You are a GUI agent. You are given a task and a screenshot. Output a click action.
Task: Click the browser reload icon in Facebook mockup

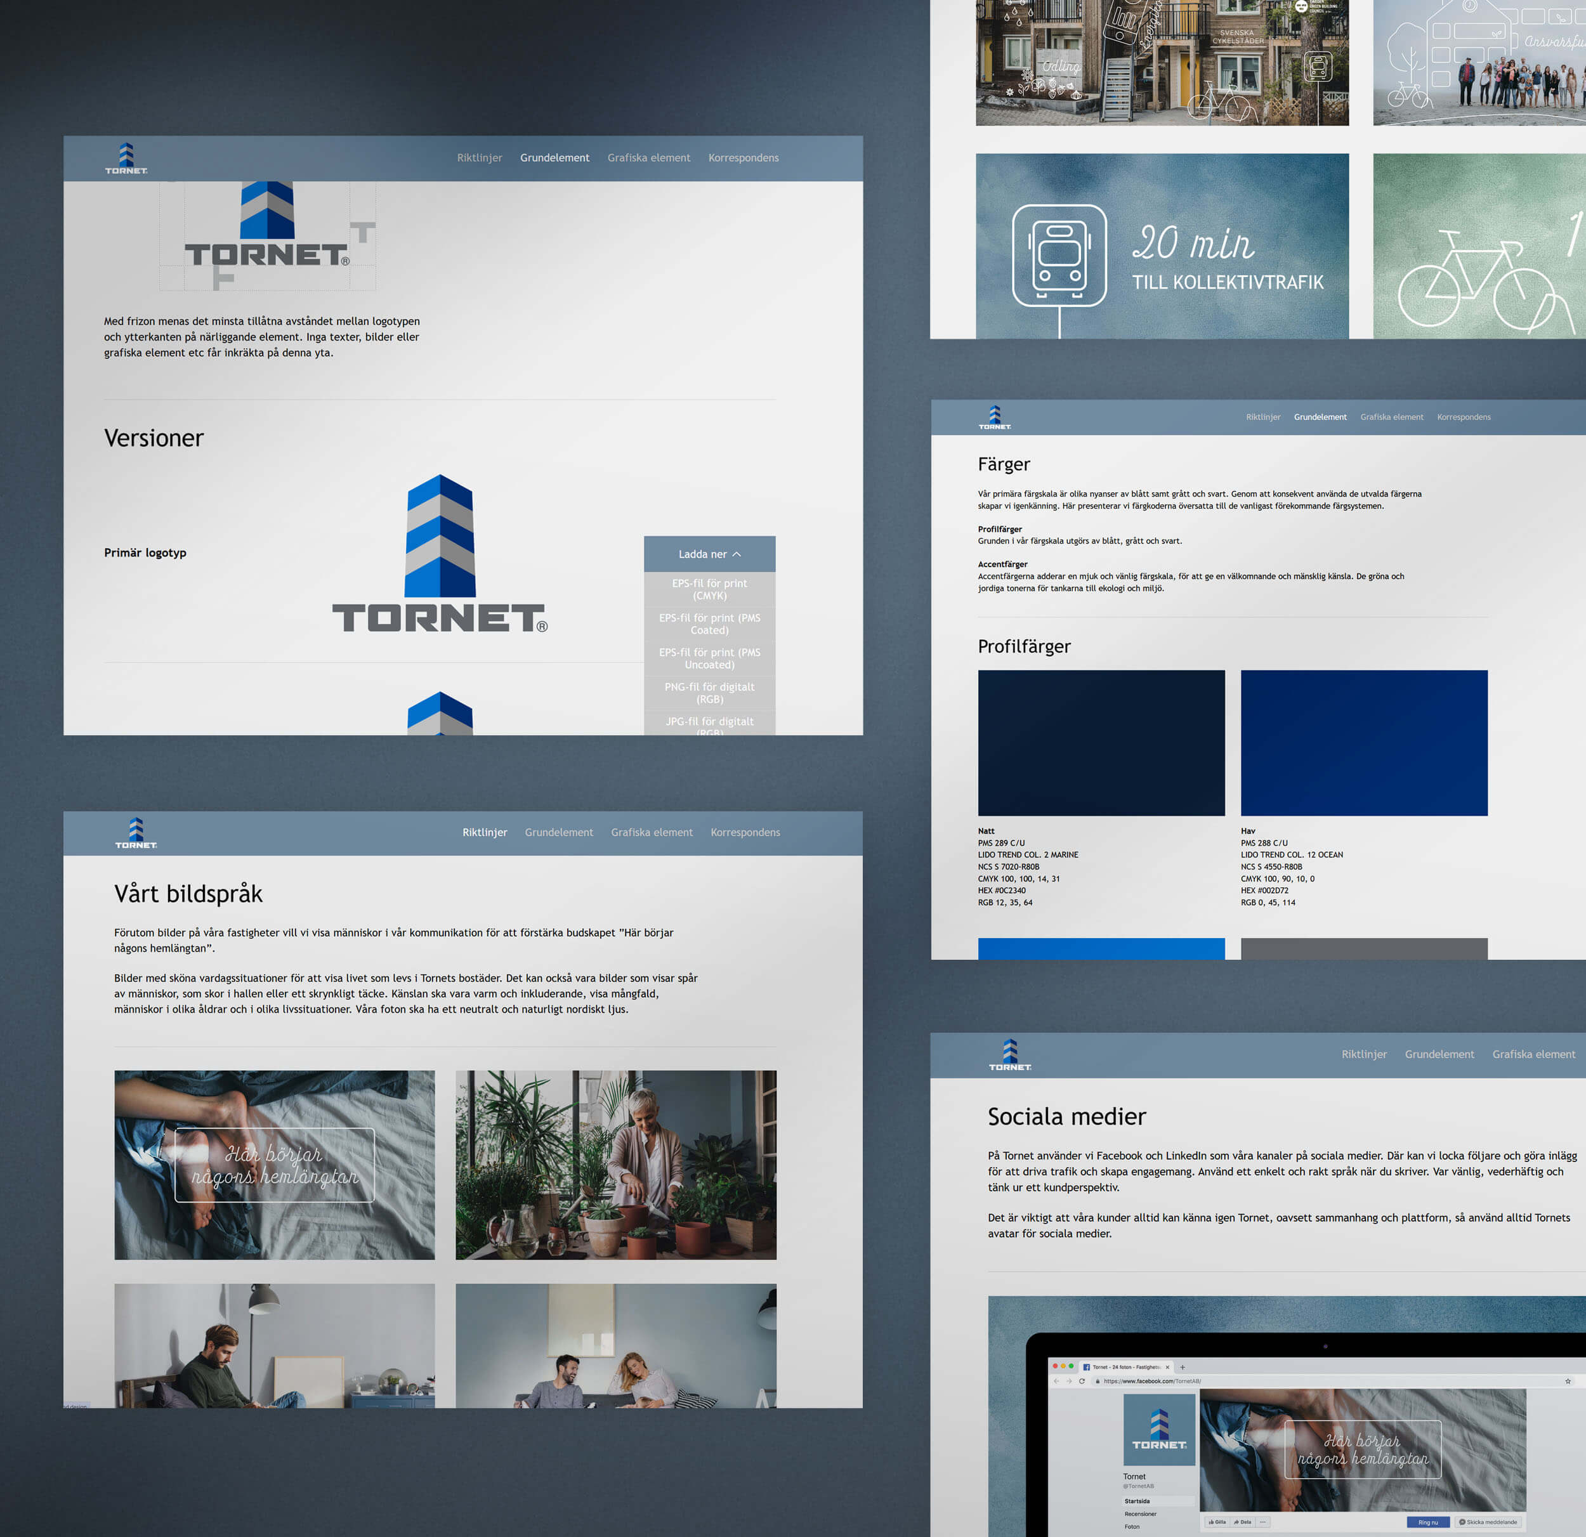point(1082,1381)
